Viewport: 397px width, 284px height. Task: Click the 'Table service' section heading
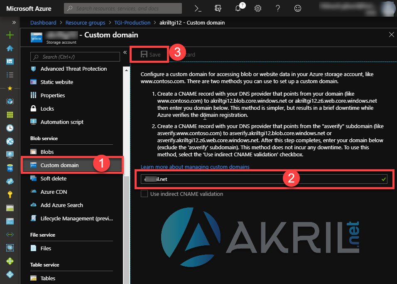coord(45,265)
